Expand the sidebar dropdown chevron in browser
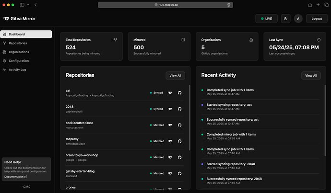The image size is (331, 193). [x=28, y=5]
